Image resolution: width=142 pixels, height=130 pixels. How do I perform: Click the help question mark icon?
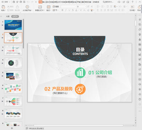pos(132,2)
